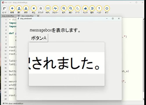This screenshot has height=105, width=146.
Task: Click line number 23 in editor
Action: pyautogui.click(x=6, y=96)
